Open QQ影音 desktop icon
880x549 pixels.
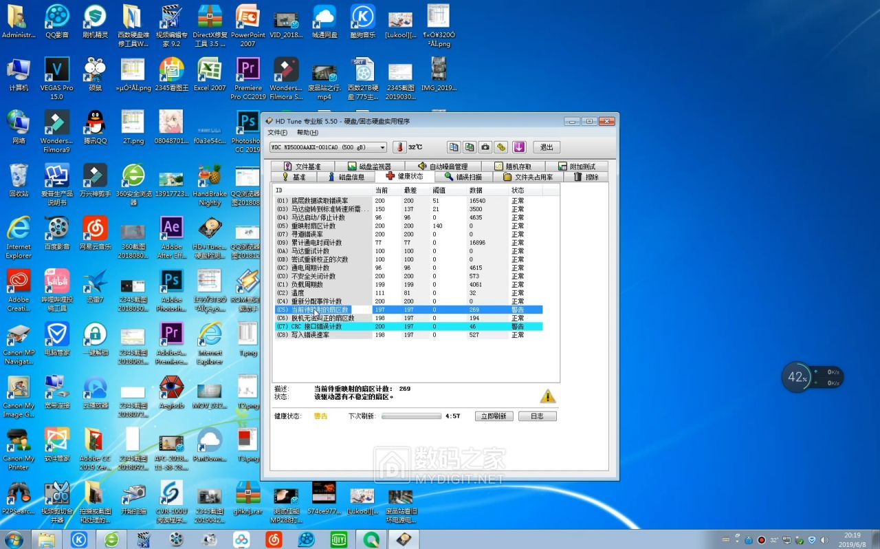tap(57, 21)
